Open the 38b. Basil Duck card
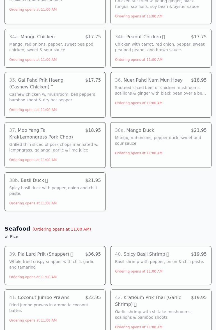 pos(55,192)
